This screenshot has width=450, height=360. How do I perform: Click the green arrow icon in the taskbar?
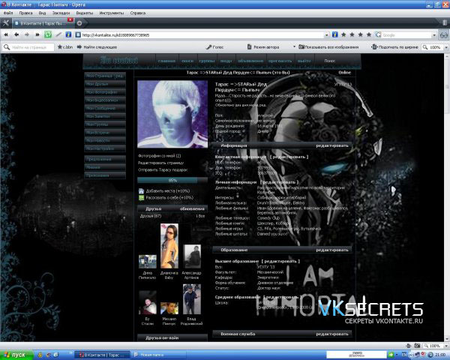click(x=391, y=355)
